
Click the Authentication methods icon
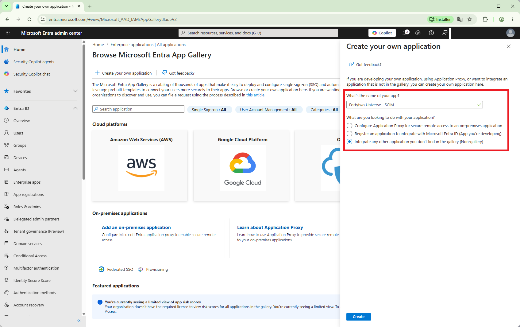6,292
